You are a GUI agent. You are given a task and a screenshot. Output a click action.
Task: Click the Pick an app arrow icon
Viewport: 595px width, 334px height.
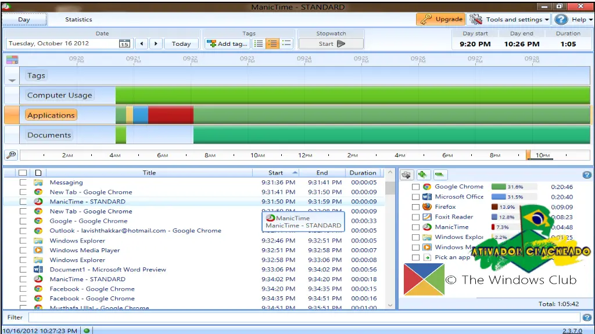coord(427,257)
